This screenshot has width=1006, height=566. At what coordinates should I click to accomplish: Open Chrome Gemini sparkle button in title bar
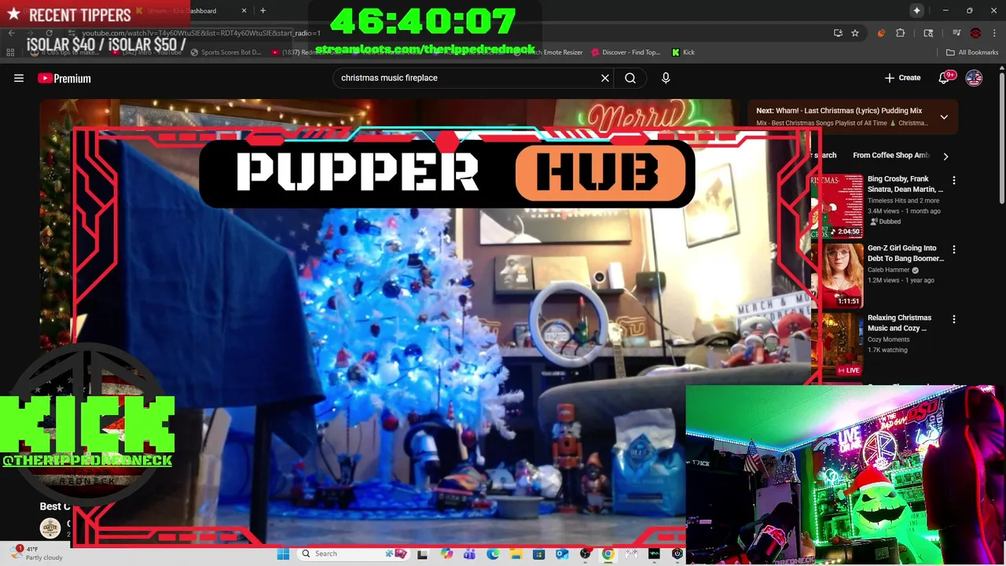[916, 10]
